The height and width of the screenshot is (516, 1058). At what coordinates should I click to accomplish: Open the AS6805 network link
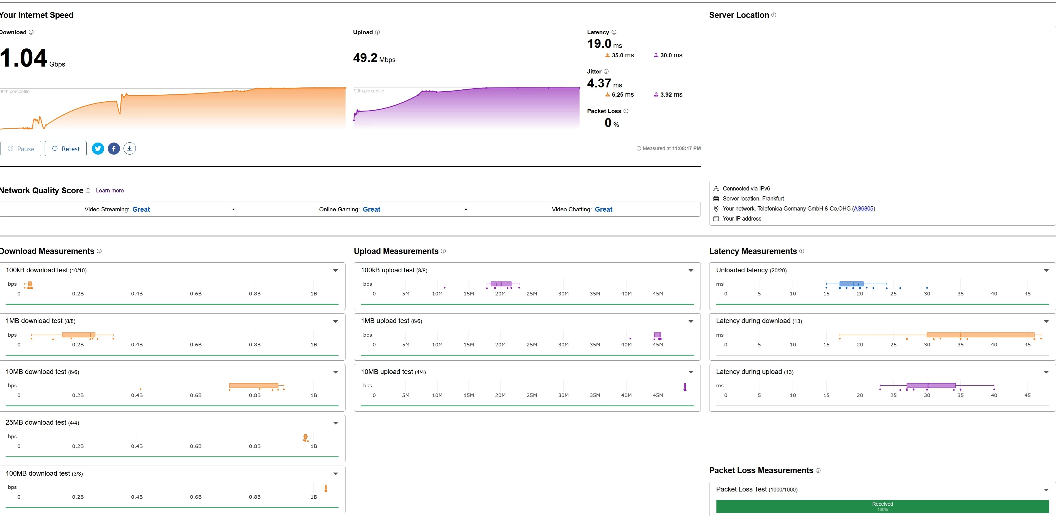pyautogui.click(x=863, y=209)
